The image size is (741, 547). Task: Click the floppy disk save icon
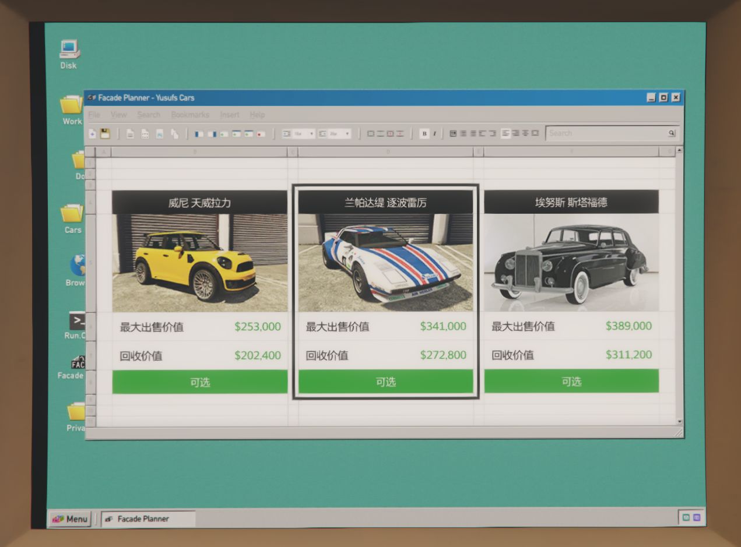click(x=105, y=133)
